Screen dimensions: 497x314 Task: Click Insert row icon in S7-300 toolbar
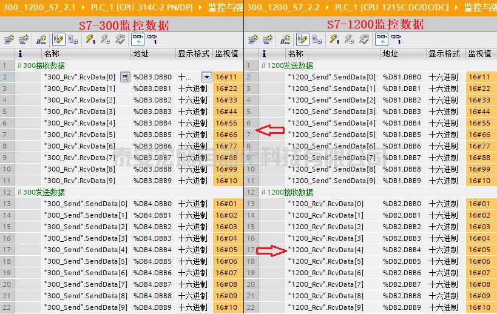pos(8,39)
